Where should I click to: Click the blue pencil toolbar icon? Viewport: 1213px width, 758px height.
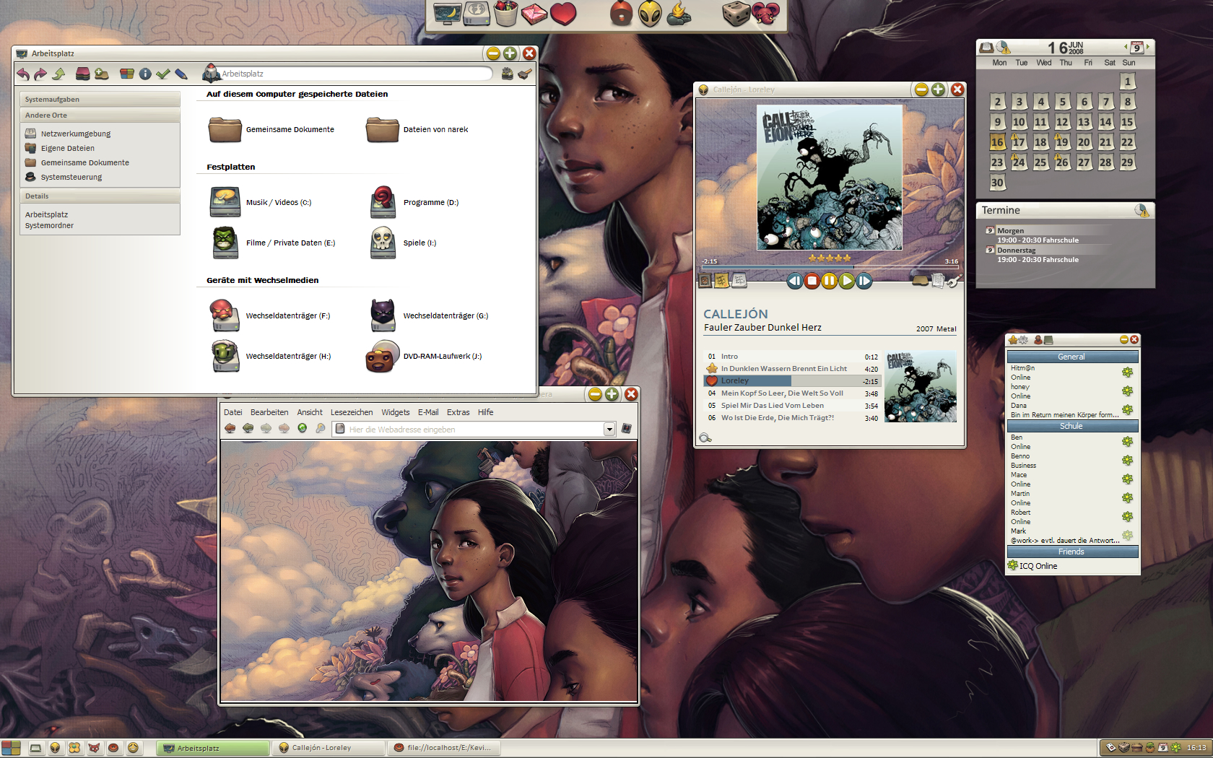(x=181, y=74)
